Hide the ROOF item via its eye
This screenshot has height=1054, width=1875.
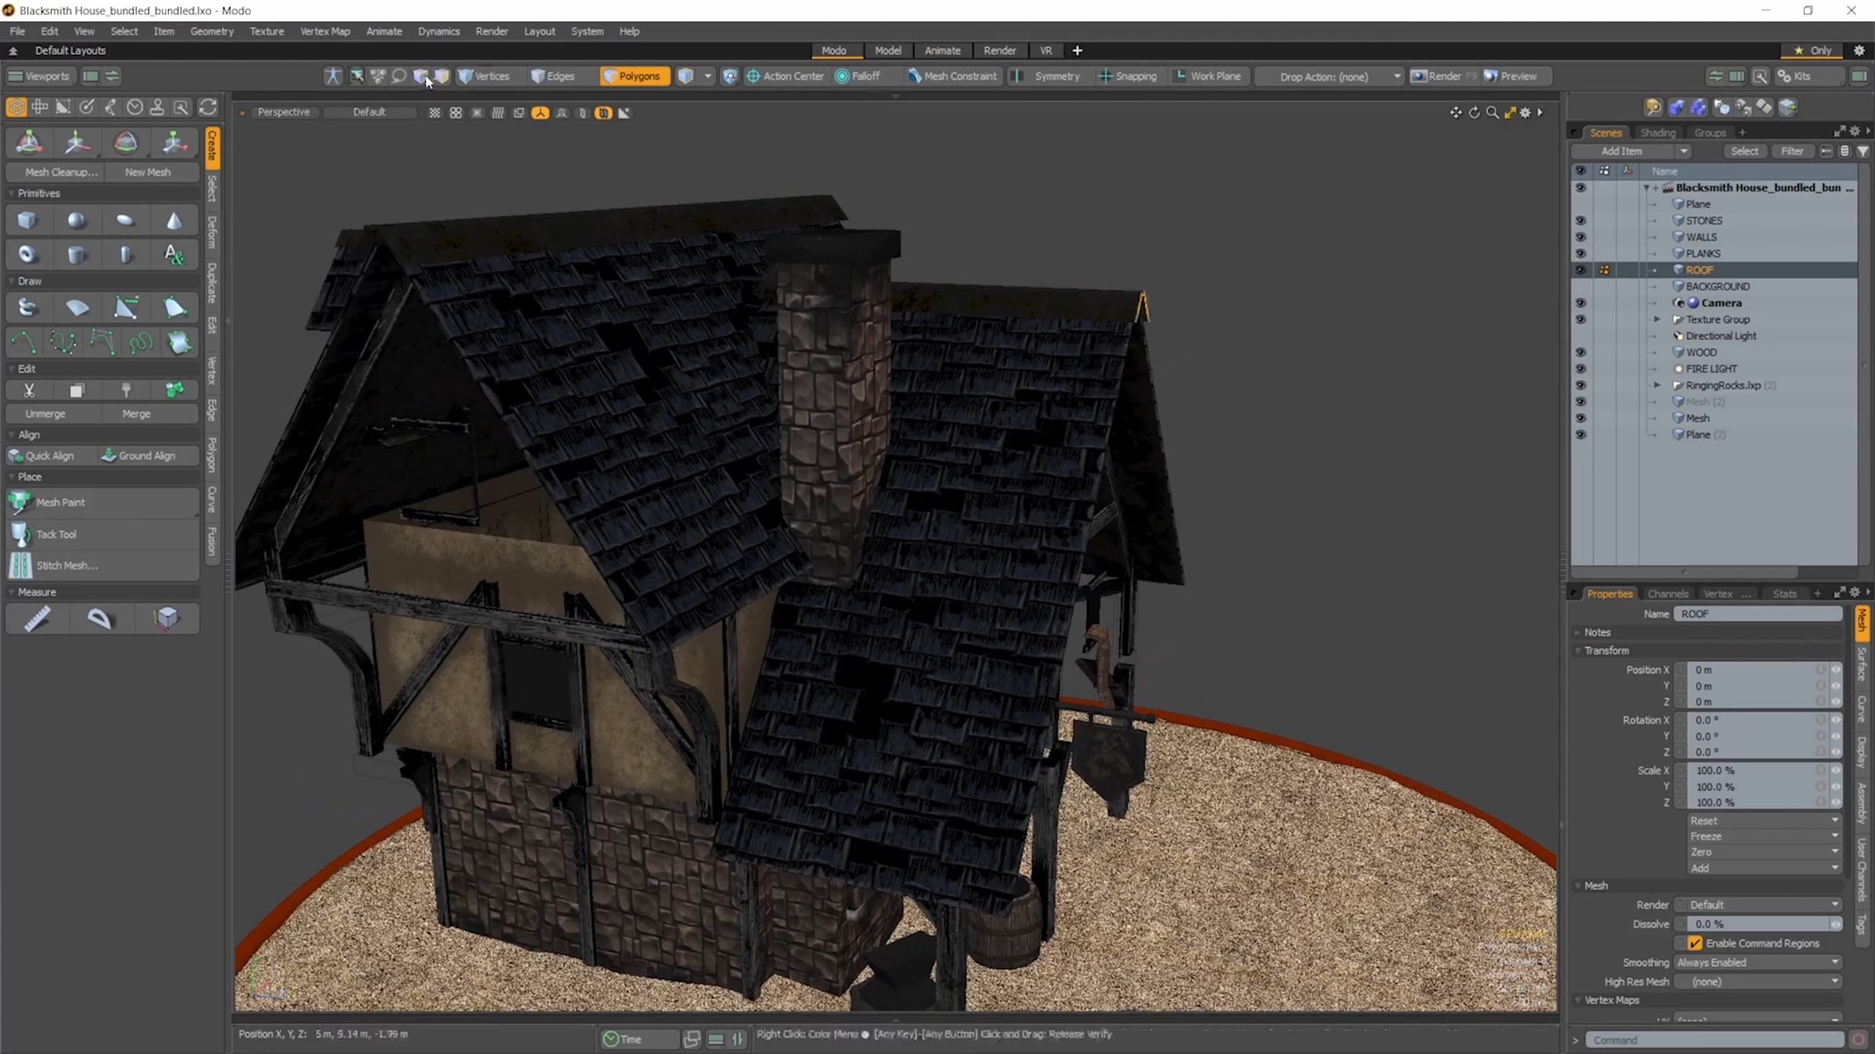pyautogui.click(x=1580, y=270)
